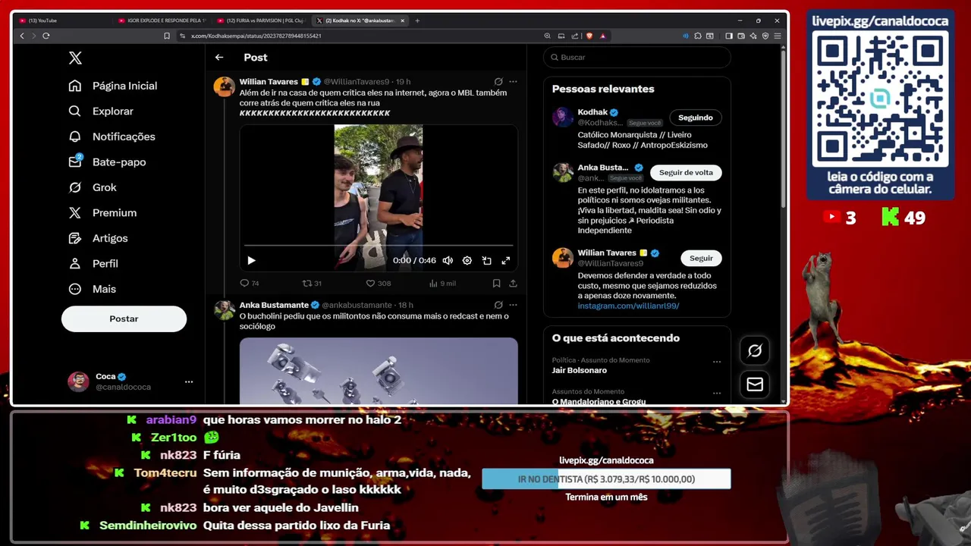971x546 pixels.
Task: Expand the Mais menu in sidebar
Action: point(93,289)
